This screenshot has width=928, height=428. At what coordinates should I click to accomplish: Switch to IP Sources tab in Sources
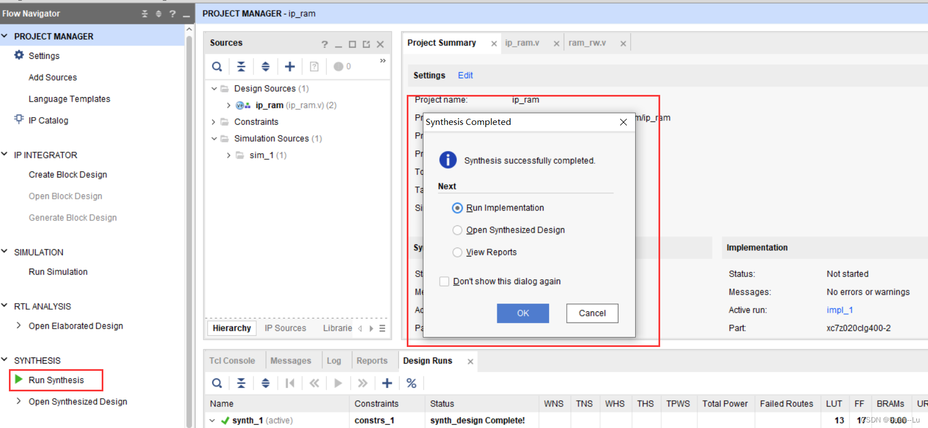point(286,328)
